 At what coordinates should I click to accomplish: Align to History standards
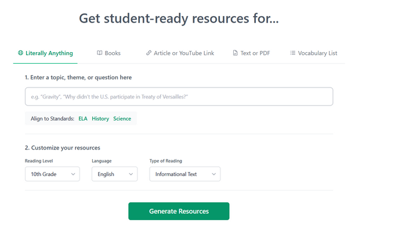[100, 119]
